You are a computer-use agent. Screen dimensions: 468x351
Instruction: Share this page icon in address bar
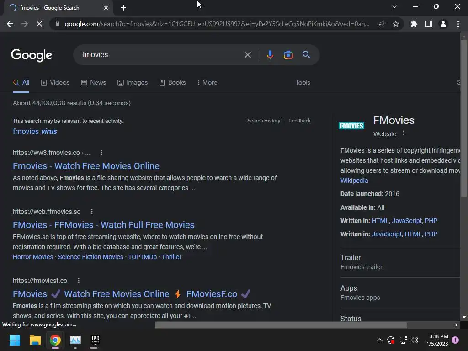(381, 24)
